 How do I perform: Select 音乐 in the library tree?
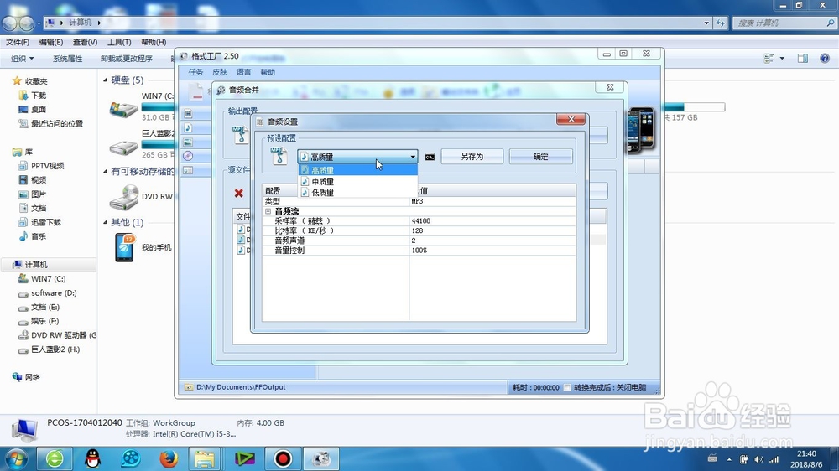pyautogui.click(x=39, y=236)
